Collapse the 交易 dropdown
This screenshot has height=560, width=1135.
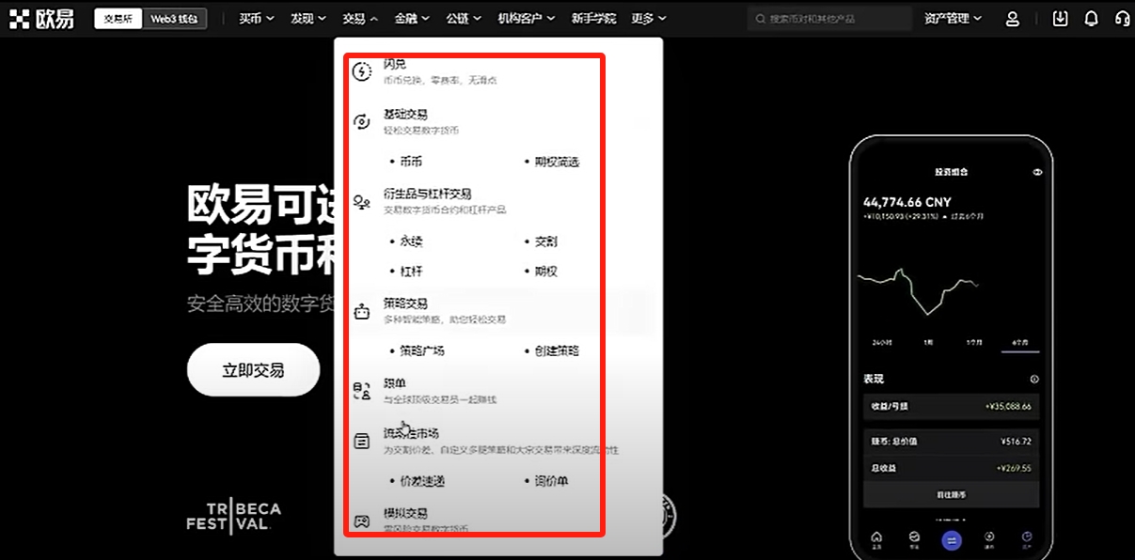click(x=360, y=18)
